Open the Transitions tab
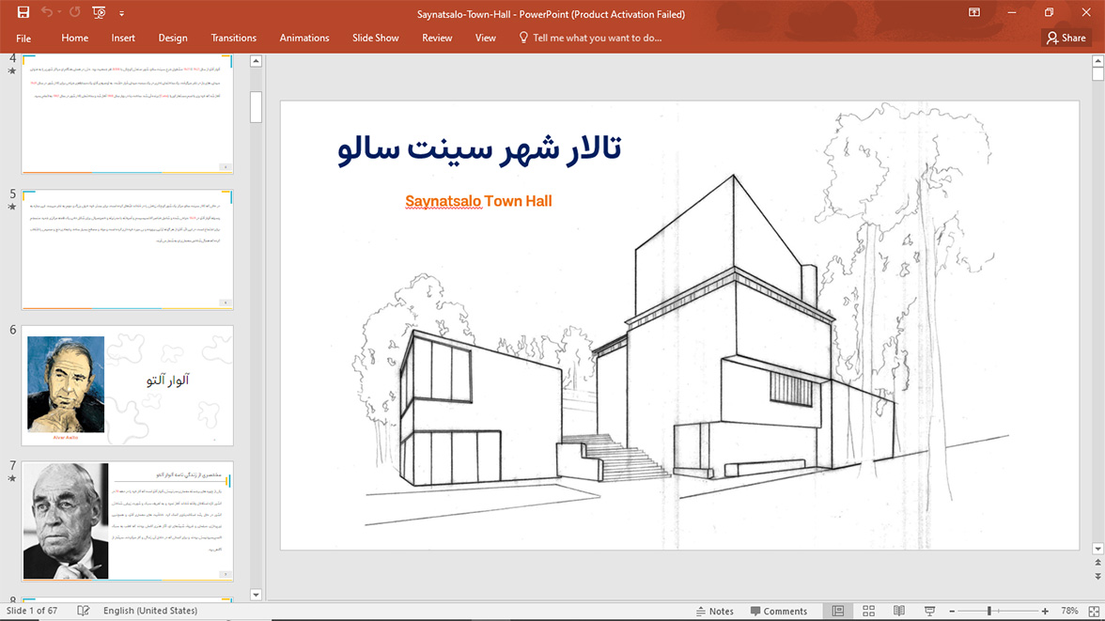Image resolution: width=1105 pixels, height=621 pixels. click(x=233, y=39)
